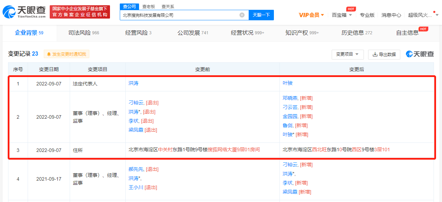Expand the 百宝箱 dropdown arrow
Image resolution: width=442 pixels, height=202 pixels.
pyautogui.click(x=351, y=15)
